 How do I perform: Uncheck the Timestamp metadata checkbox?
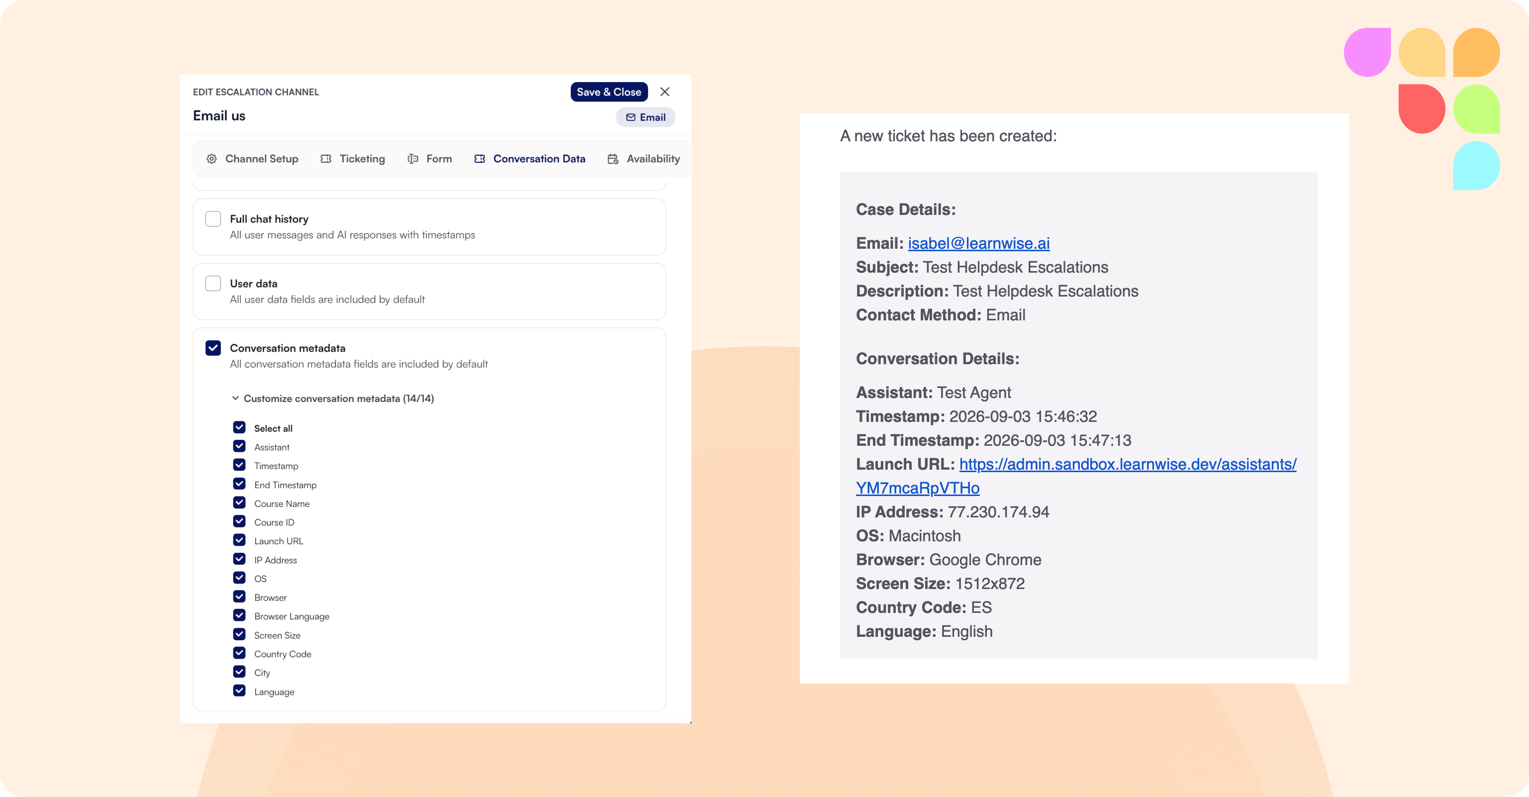point(239,465)
